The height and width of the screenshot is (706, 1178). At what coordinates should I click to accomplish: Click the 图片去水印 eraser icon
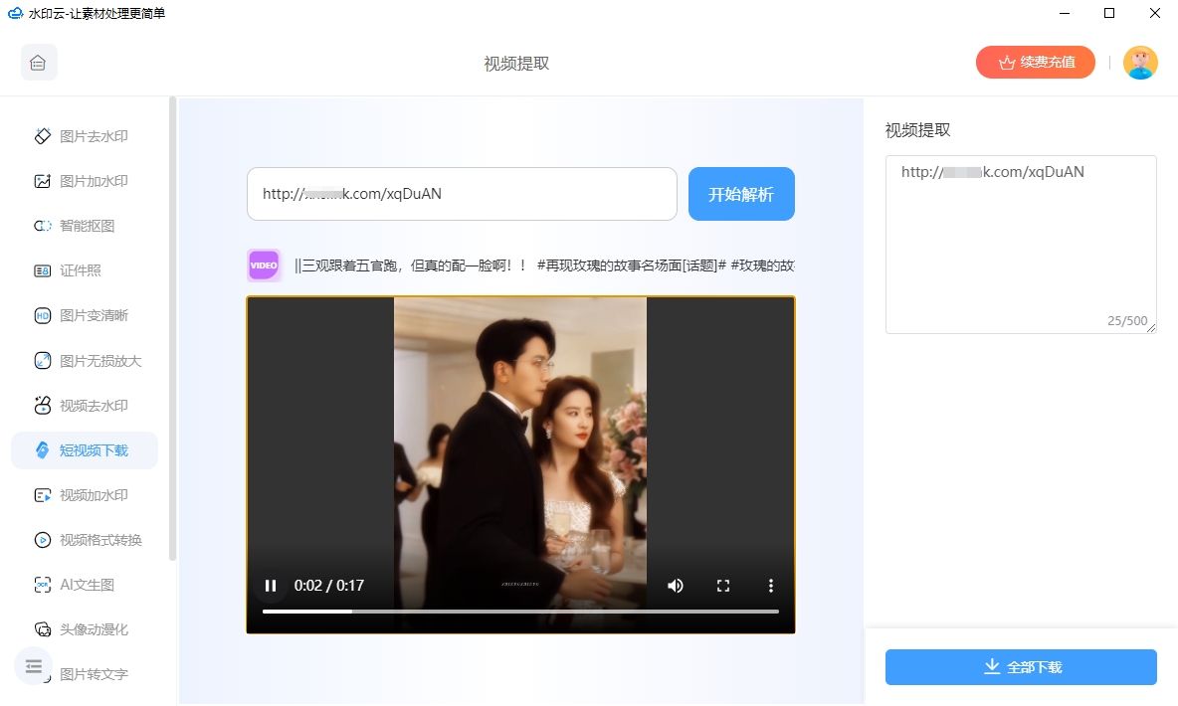tap(43, 136)
